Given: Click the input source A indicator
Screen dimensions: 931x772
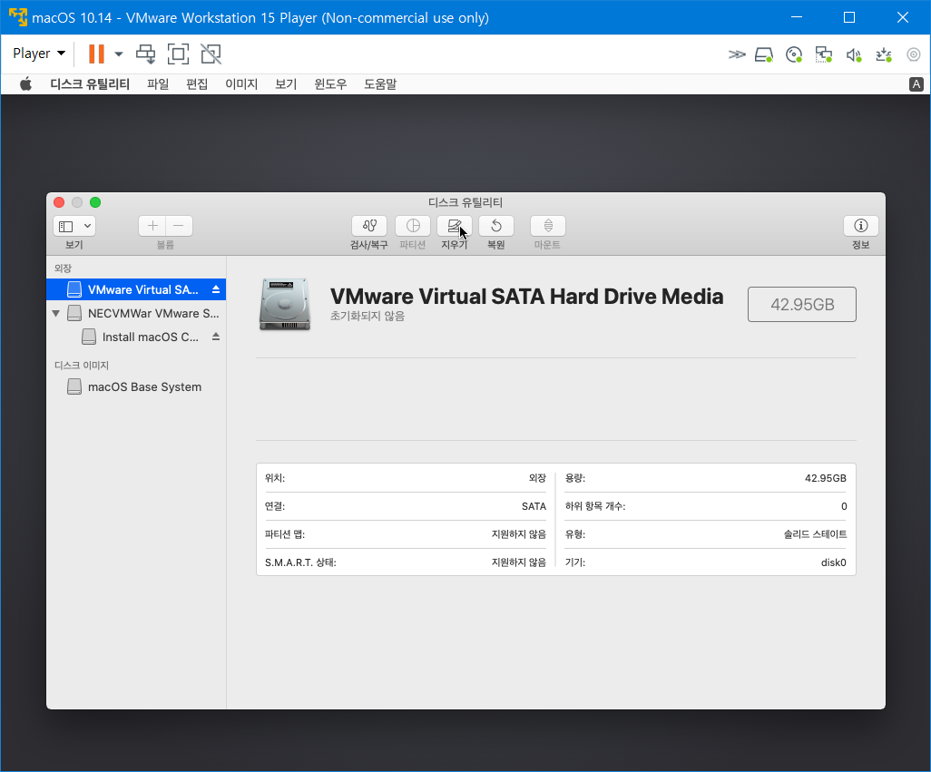Looking at the screenshot, I should [916, 84].
